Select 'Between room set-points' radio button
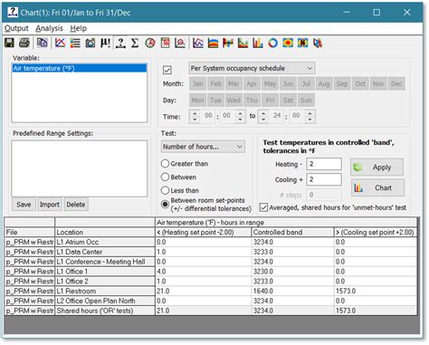429x345 pixels. click(165, 205)
